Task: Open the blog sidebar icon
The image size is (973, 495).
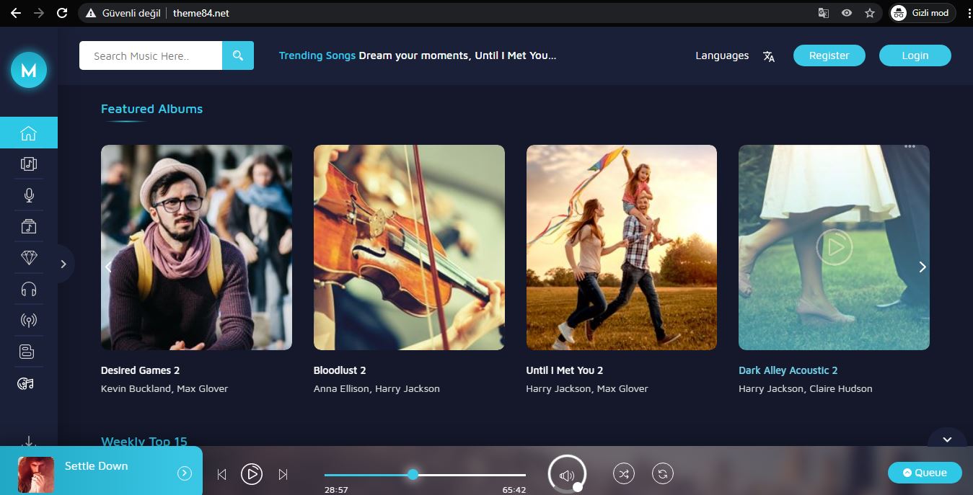Action: pyautogui.click(x=27, y=352)
